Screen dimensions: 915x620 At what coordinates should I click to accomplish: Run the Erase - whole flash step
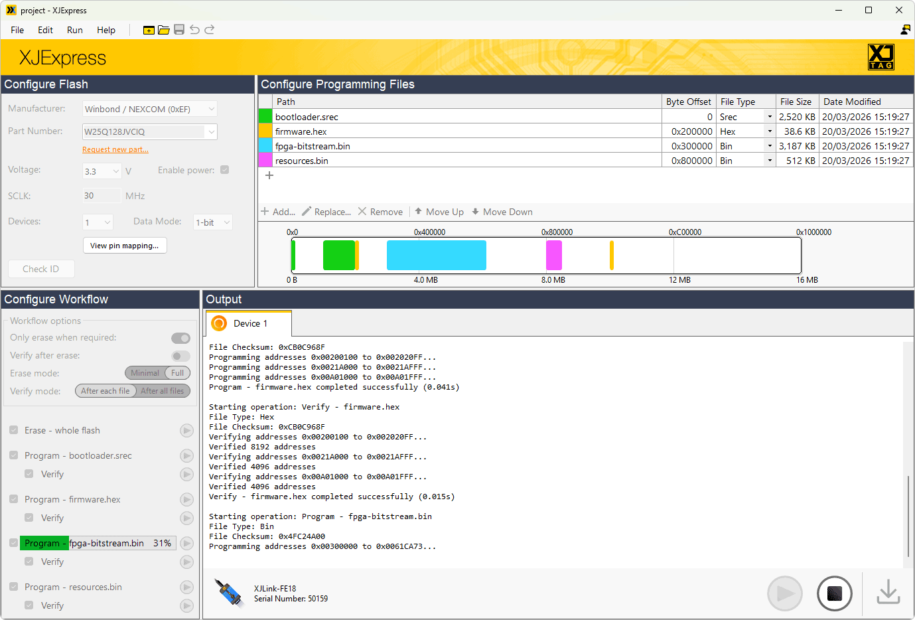pos(186,431)
